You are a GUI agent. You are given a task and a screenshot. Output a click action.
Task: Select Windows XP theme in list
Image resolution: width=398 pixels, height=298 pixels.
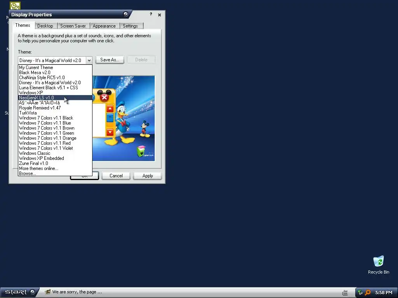[55, 93]
